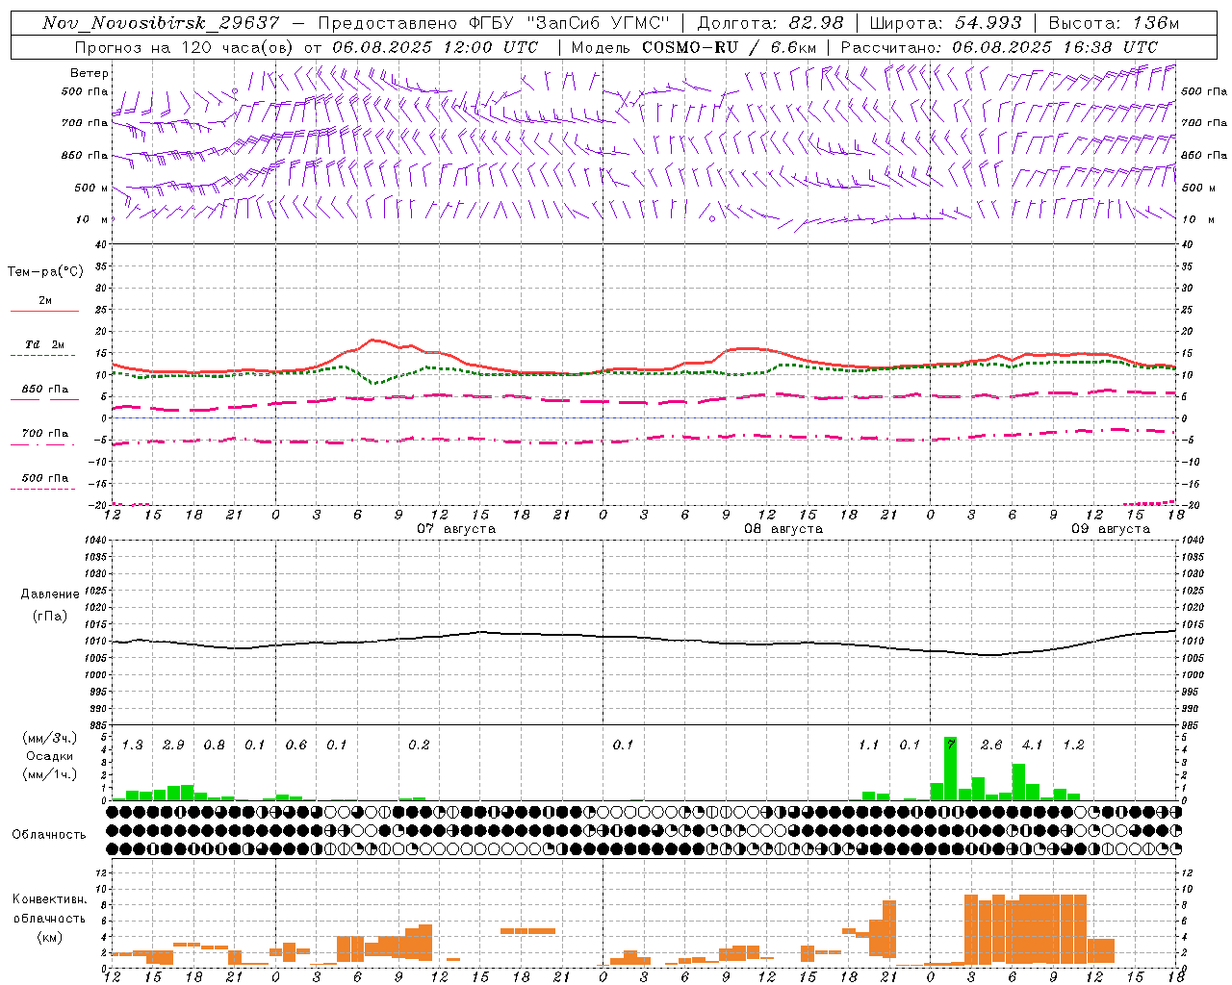Click the latitude value Широта: 54.993
1232x985 pixels.
tap(945, 23)
